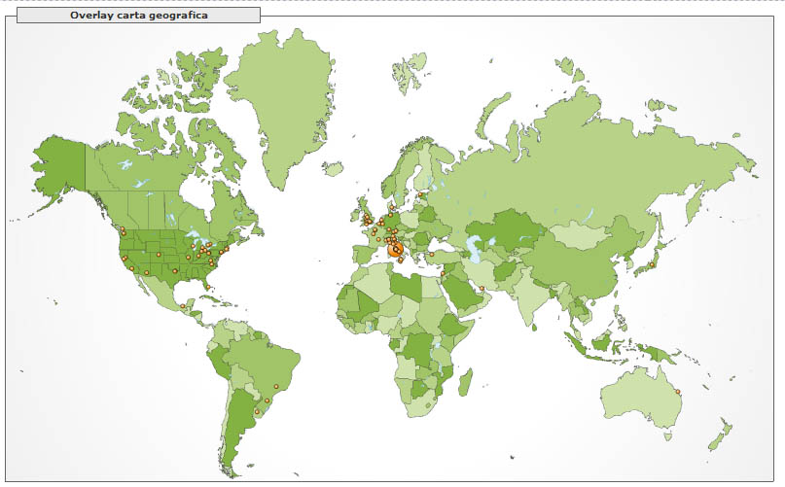Image resolution: width=785 pixels, height=487 pixels.
Task: Select South Africa on the map
Action: (x=423, y=404)
